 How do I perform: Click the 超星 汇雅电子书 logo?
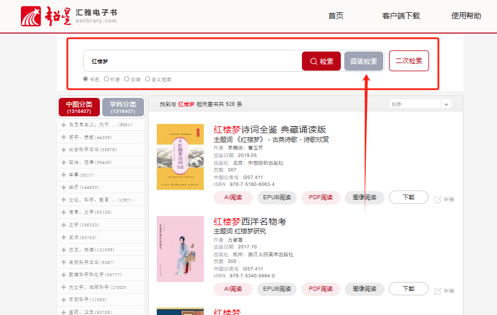69,16
